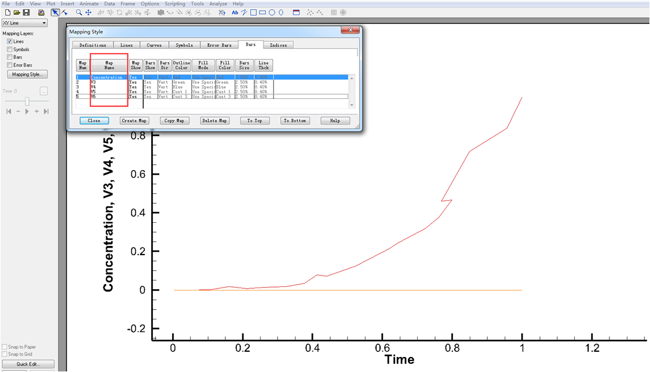Click the Create Map button

pos(134,121)
